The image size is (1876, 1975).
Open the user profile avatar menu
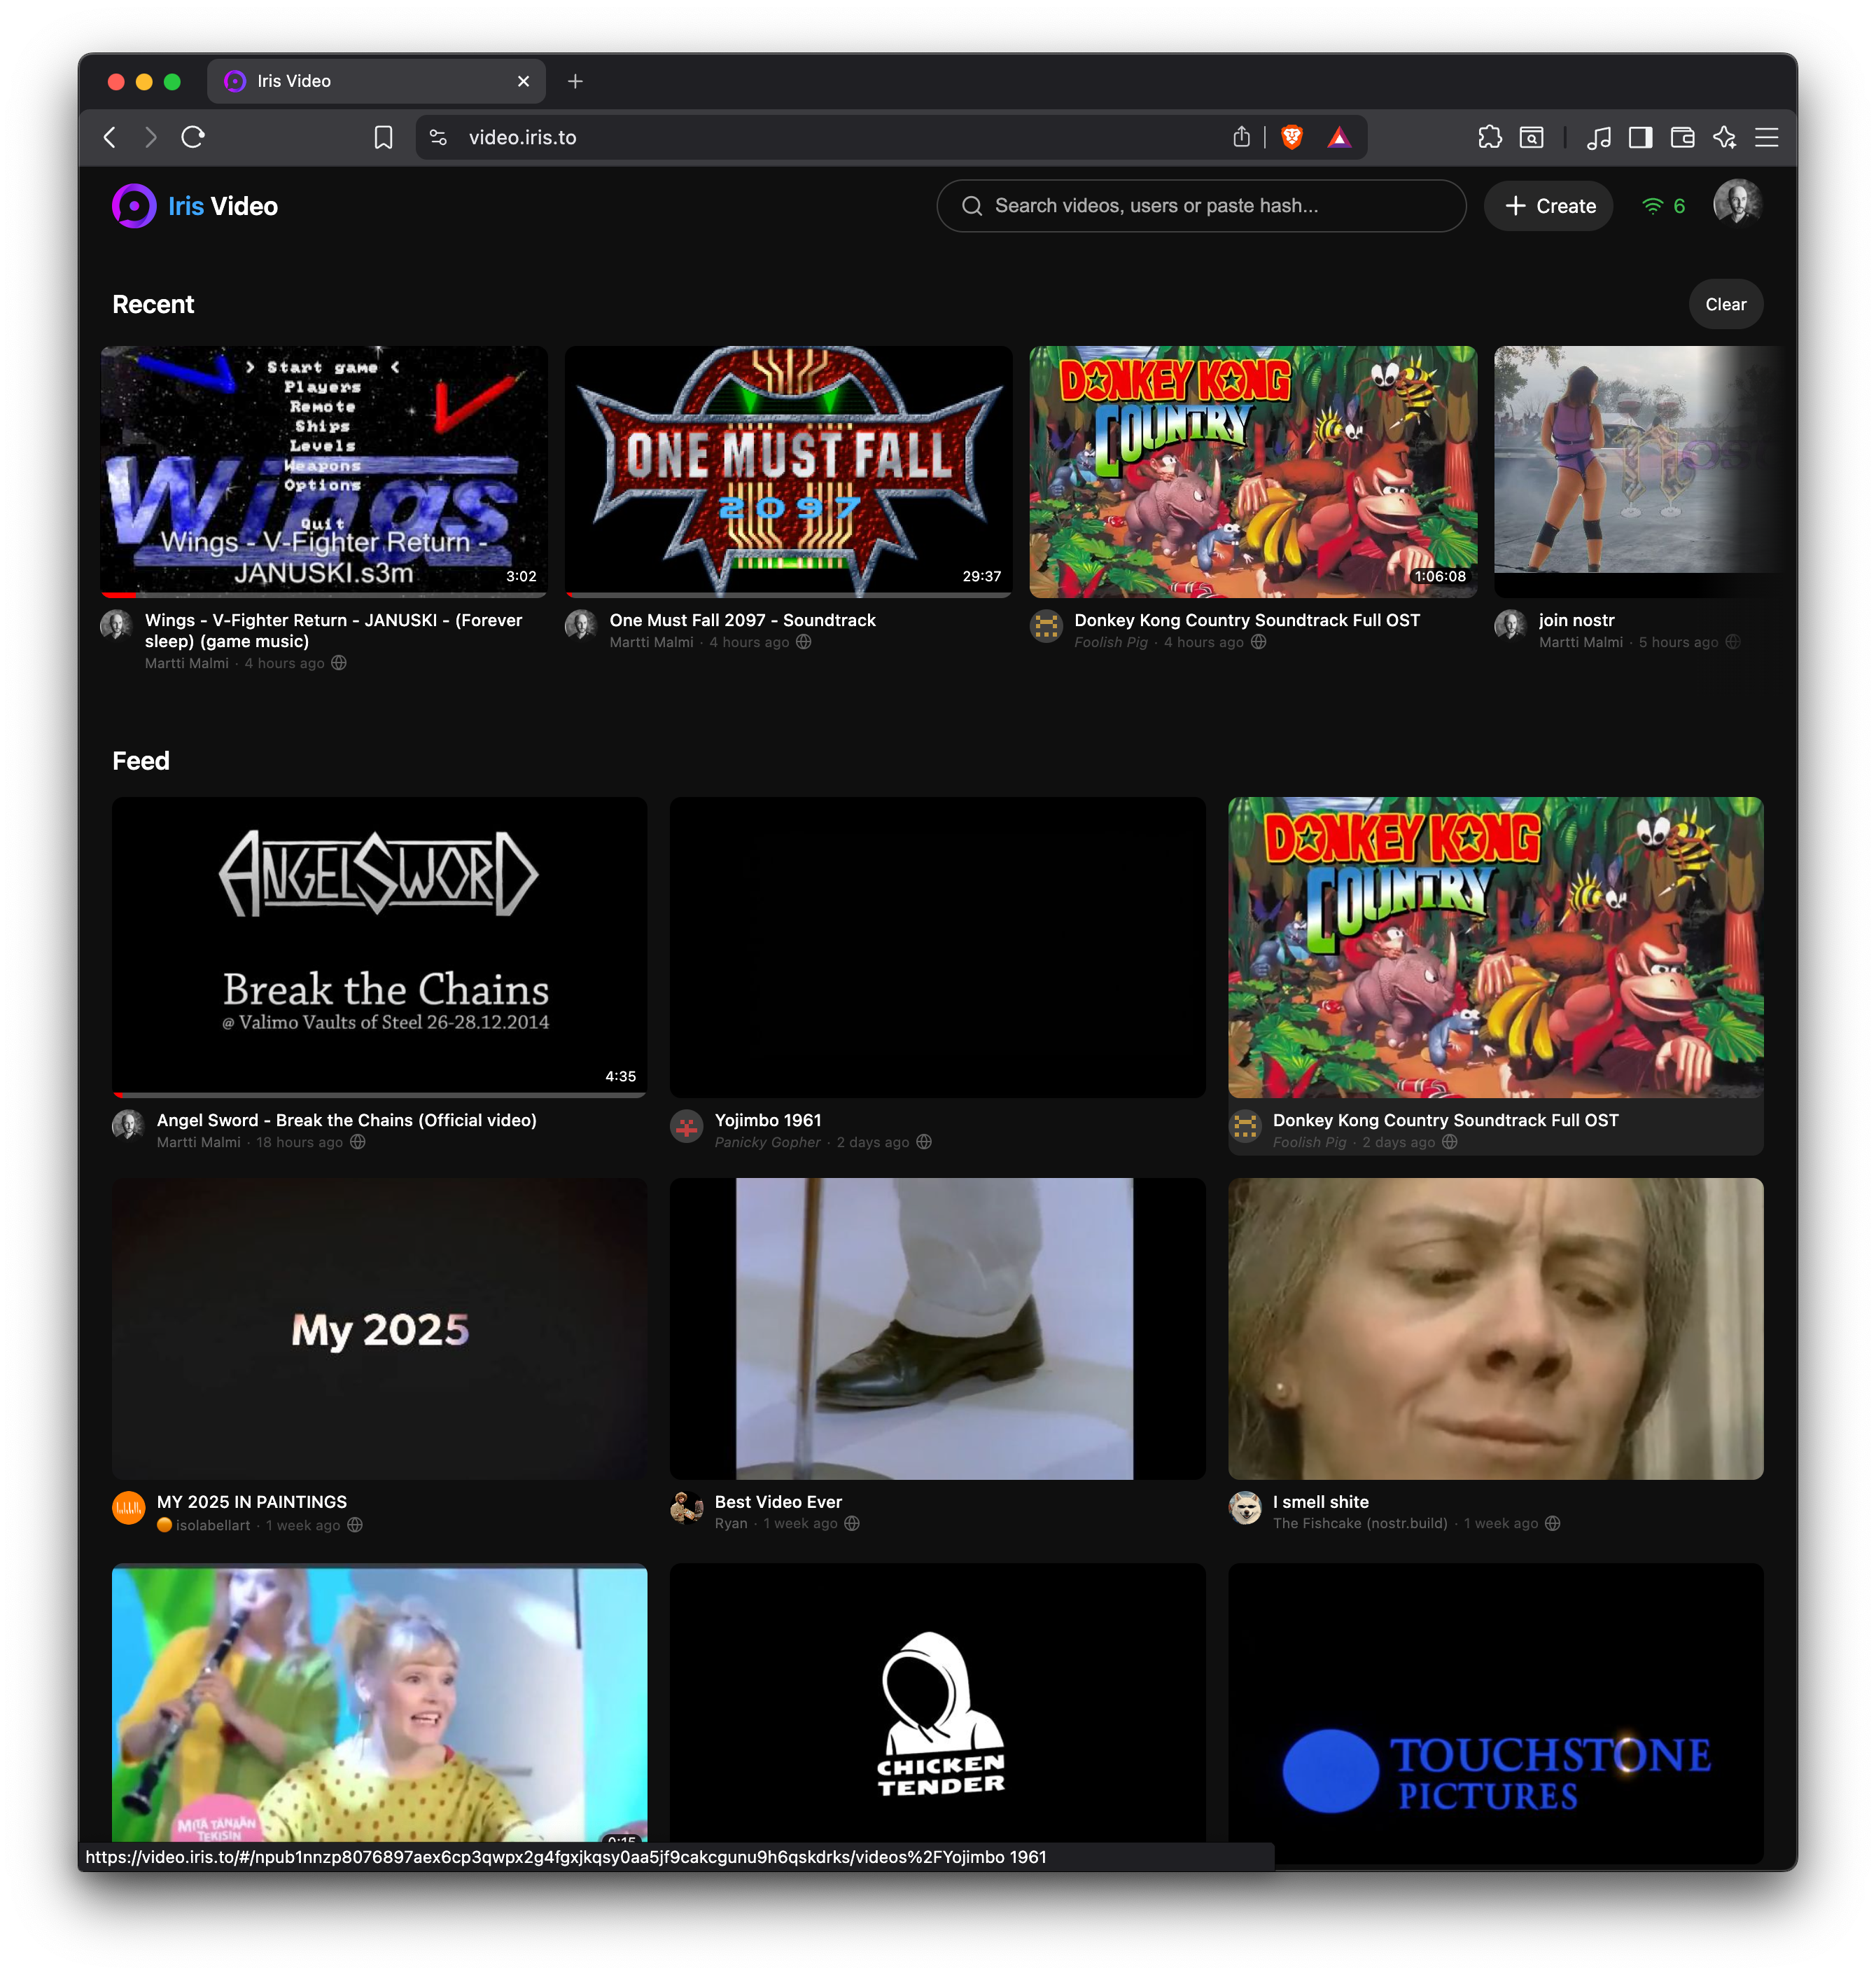[x=1736, y=204]
